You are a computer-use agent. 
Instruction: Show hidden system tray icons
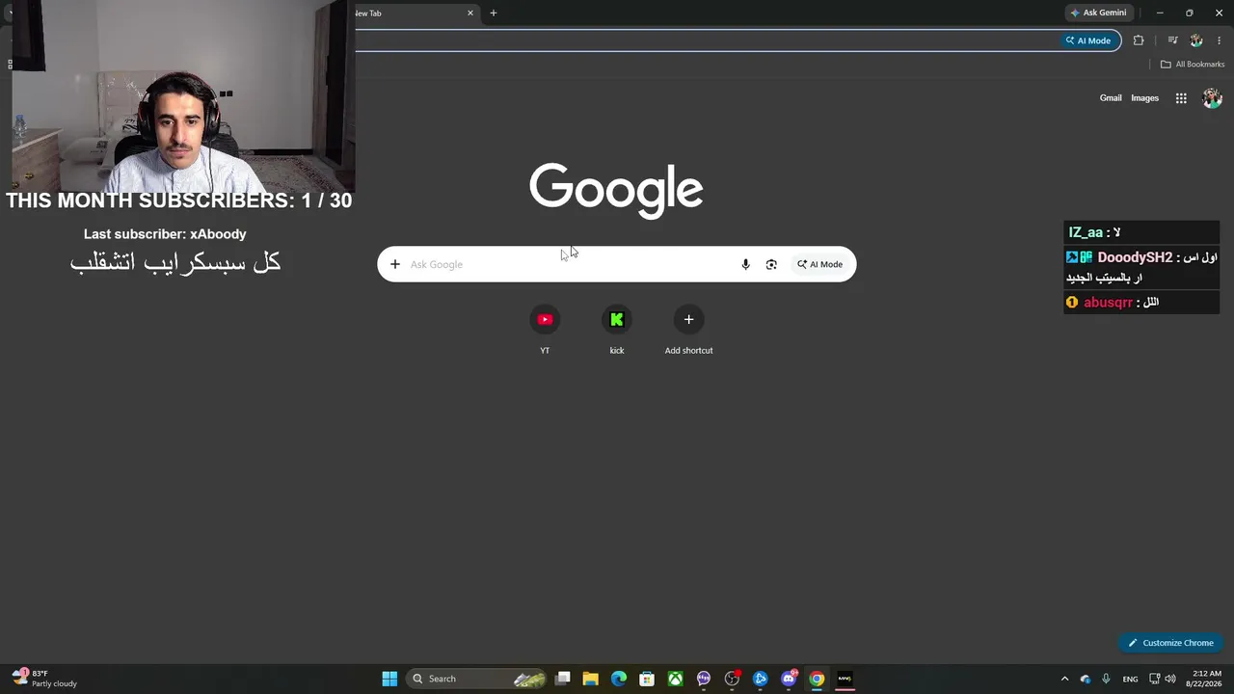pyautogui.click(x=1064, y=679)
